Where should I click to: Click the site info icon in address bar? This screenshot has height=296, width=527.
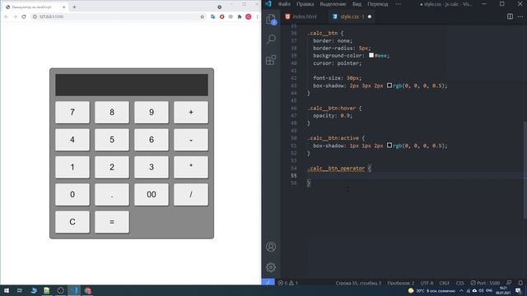pyautogui.click(x=35, y=16)
